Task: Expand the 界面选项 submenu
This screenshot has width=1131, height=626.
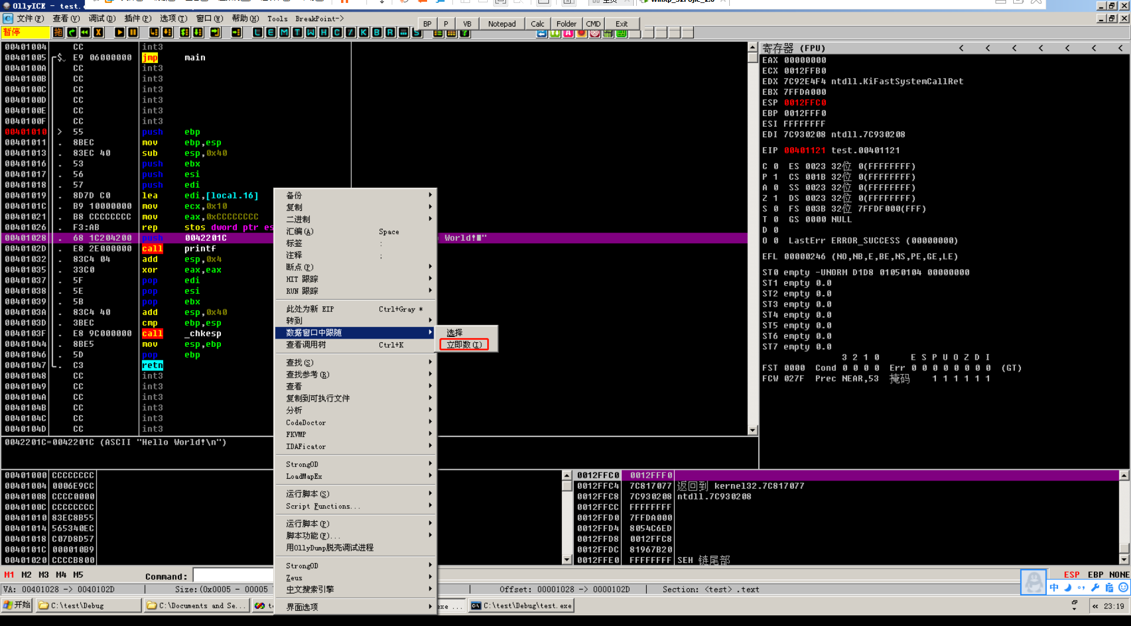Action: (356, 607)
